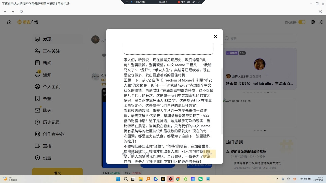
Task: Click the LINK +3.42% ticker
Action: pyautogui.click(x=111, y=173)
